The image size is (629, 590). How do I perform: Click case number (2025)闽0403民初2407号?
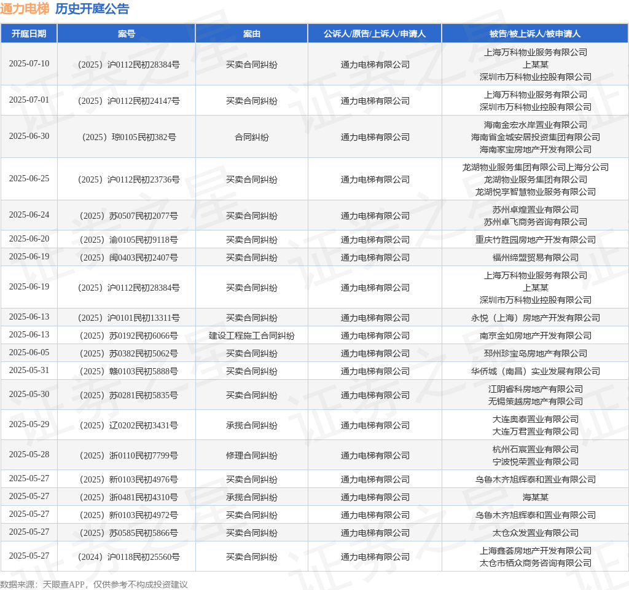129,258
